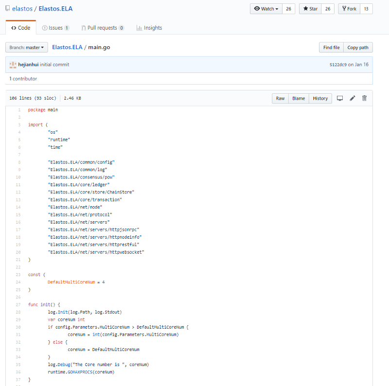The height and width of the screenshot is (386, 389).
Task: Open the Raw file view
Action: [280, 99]
